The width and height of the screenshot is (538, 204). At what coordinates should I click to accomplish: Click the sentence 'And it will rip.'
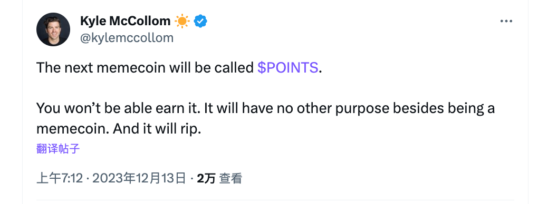pos(157,129)
